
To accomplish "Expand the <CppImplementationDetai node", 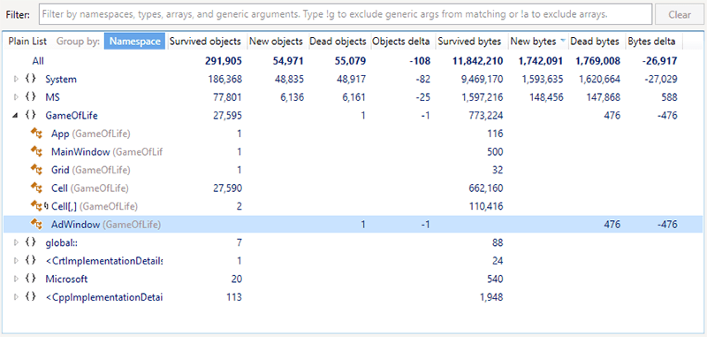I will coord(16,297).
